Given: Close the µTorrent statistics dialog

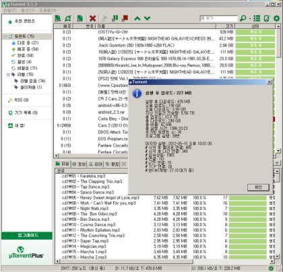Looking at the screenshot, I should [x=269, y=82].
